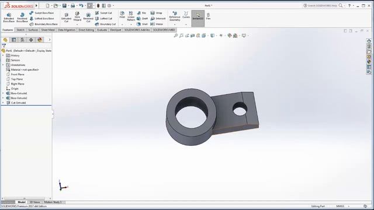Open the Hole Wizard
Screen dimensions: 374x210
point(77,16)
